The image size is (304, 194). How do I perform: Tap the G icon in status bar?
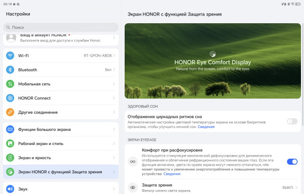(18, 4)
